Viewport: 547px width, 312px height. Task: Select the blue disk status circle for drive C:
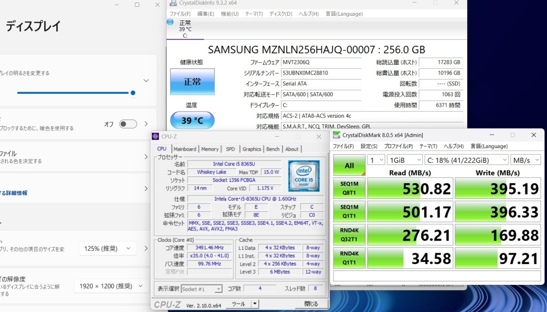coord(170,22)
